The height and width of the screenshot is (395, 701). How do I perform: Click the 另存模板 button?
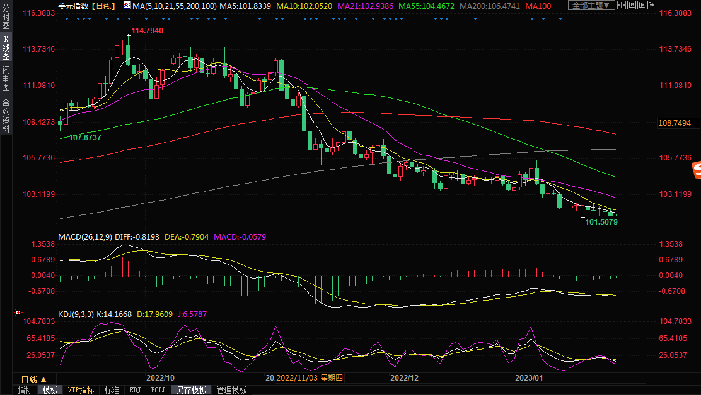coord(192,390)
